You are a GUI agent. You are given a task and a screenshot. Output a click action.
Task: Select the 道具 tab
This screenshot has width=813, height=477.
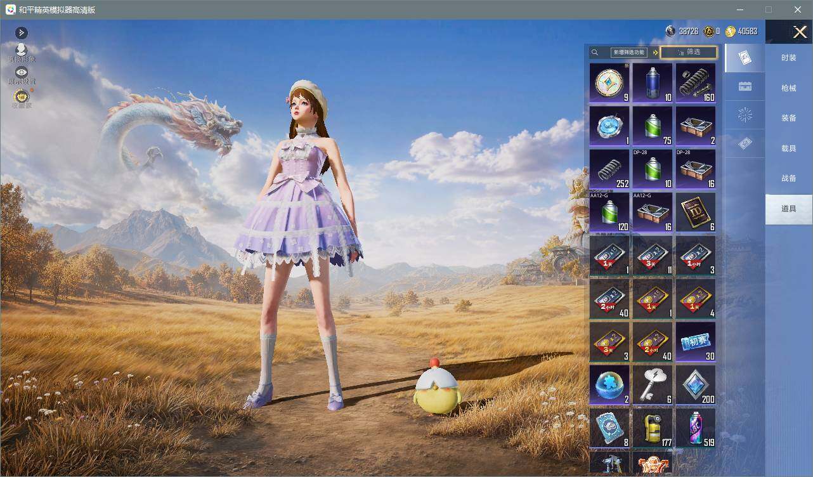(x=789, y=209)
